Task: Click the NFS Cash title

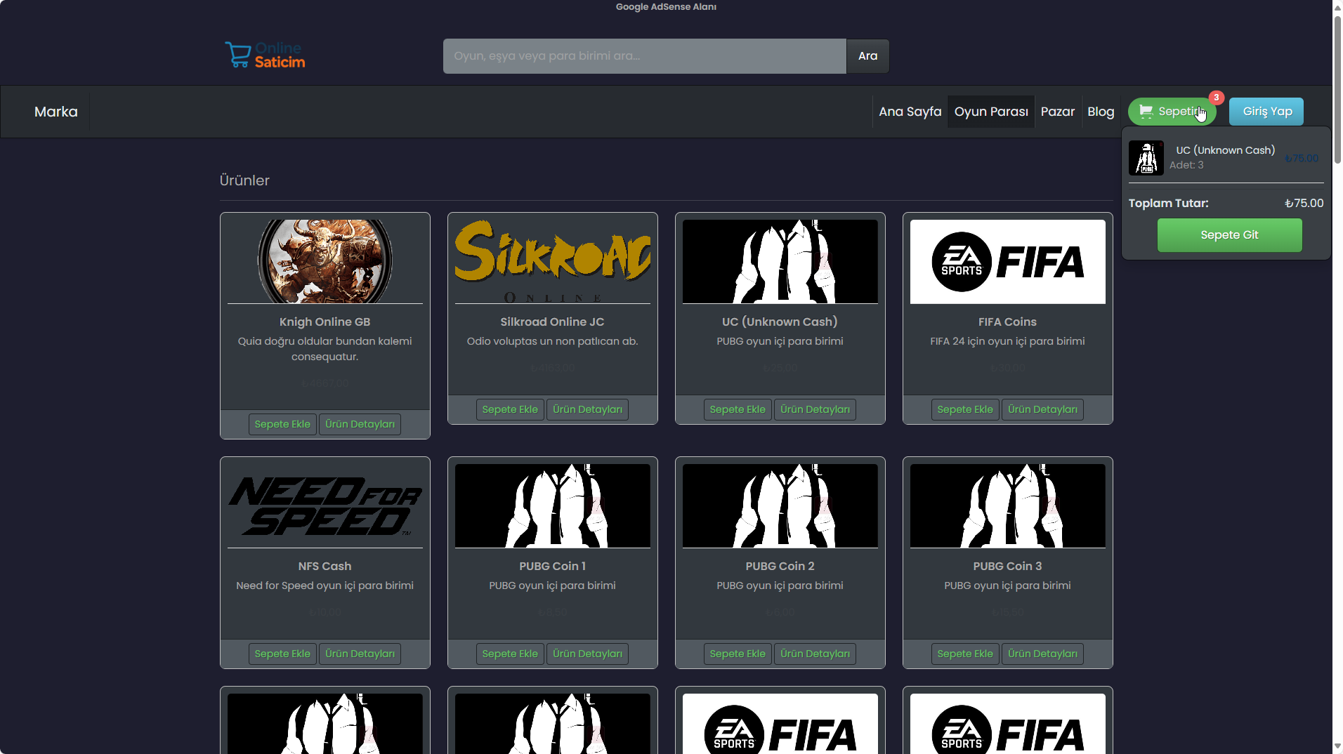Action: pyautogui.click(x=325, y=566)
